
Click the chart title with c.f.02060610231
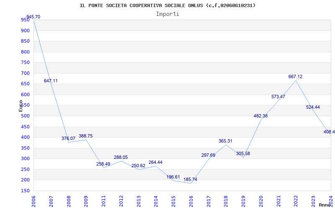coord(167,5)
